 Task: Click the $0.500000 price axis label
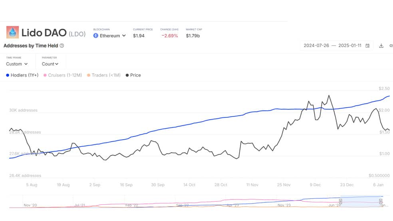point(379,176)
